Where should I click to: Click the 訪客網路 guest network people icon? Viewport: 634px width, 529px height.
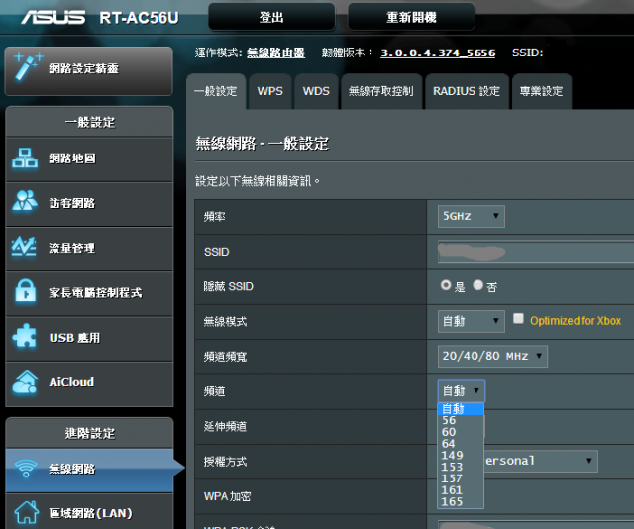[25, 201]
